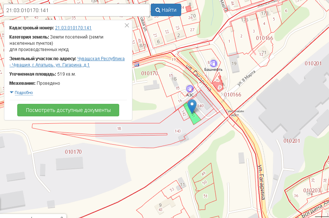The image size is (329, 218).
Task: Click the small blue road sign icon
Action: [x=137, y=65]
